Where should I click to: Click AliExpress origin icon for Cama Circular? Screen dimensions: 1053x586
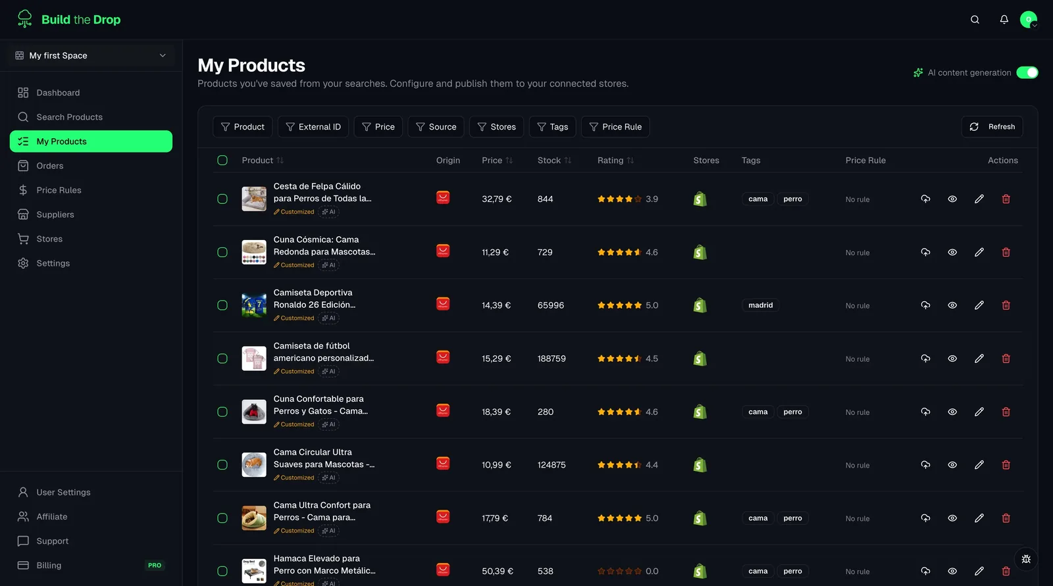443,464
